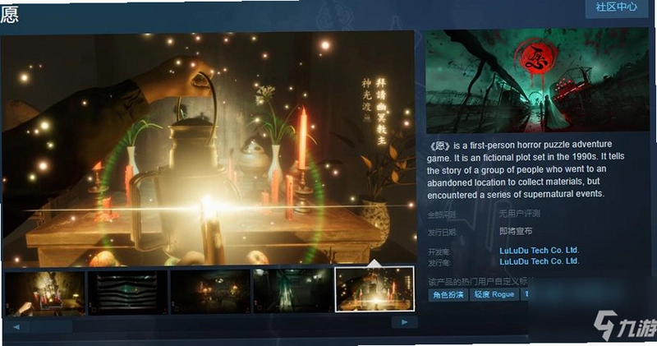Select the third dim-room screenshot thumbnail
The width and height of the screenshot is (657, 346).
tap(210, 291)
